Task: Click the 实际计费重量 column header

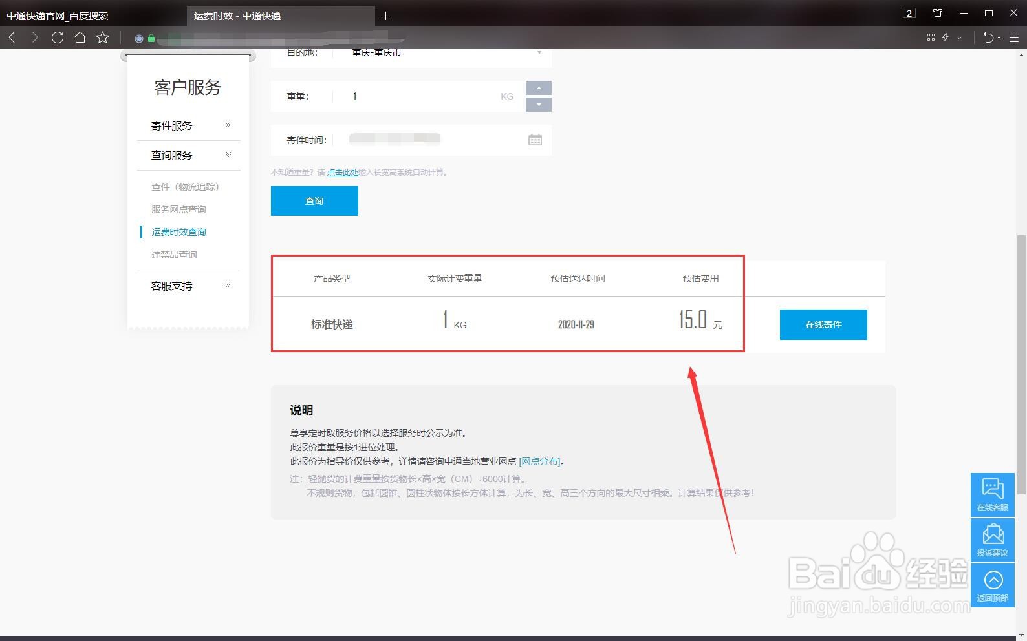Action: click(x=455, y=278)
